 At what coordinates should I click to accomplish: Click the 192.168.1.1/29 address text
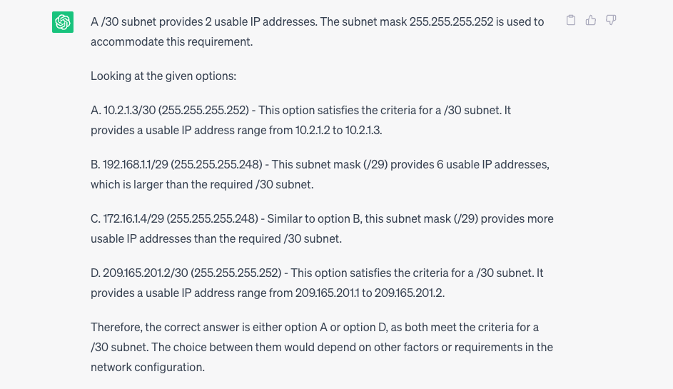pyautogui.click(x=133, y=164)
